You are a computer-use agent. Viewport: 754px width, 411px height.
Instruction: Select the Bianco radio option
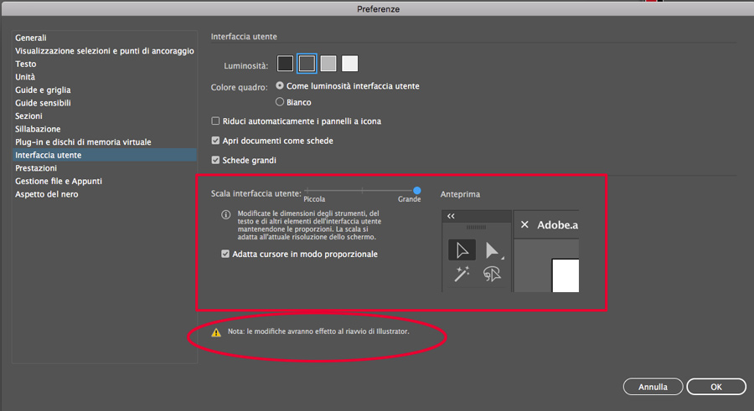pos(279,102)
